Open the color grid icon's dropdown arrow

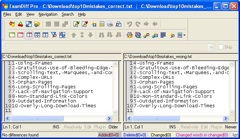tap(184, 35)
